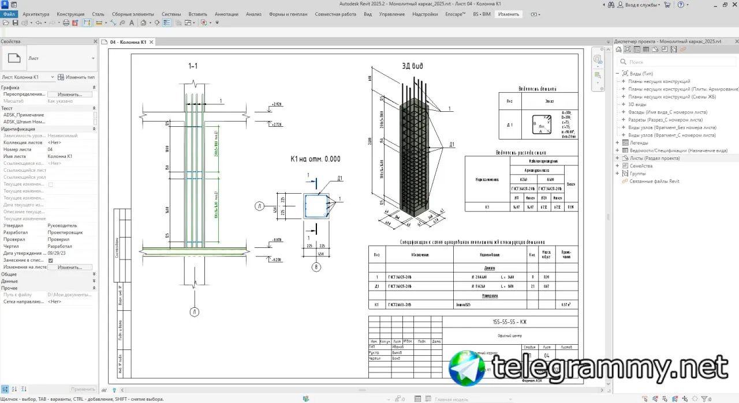Click the 'Имя листа' value 'Колонна К1'
739x403 pixels.
(59, 156)
